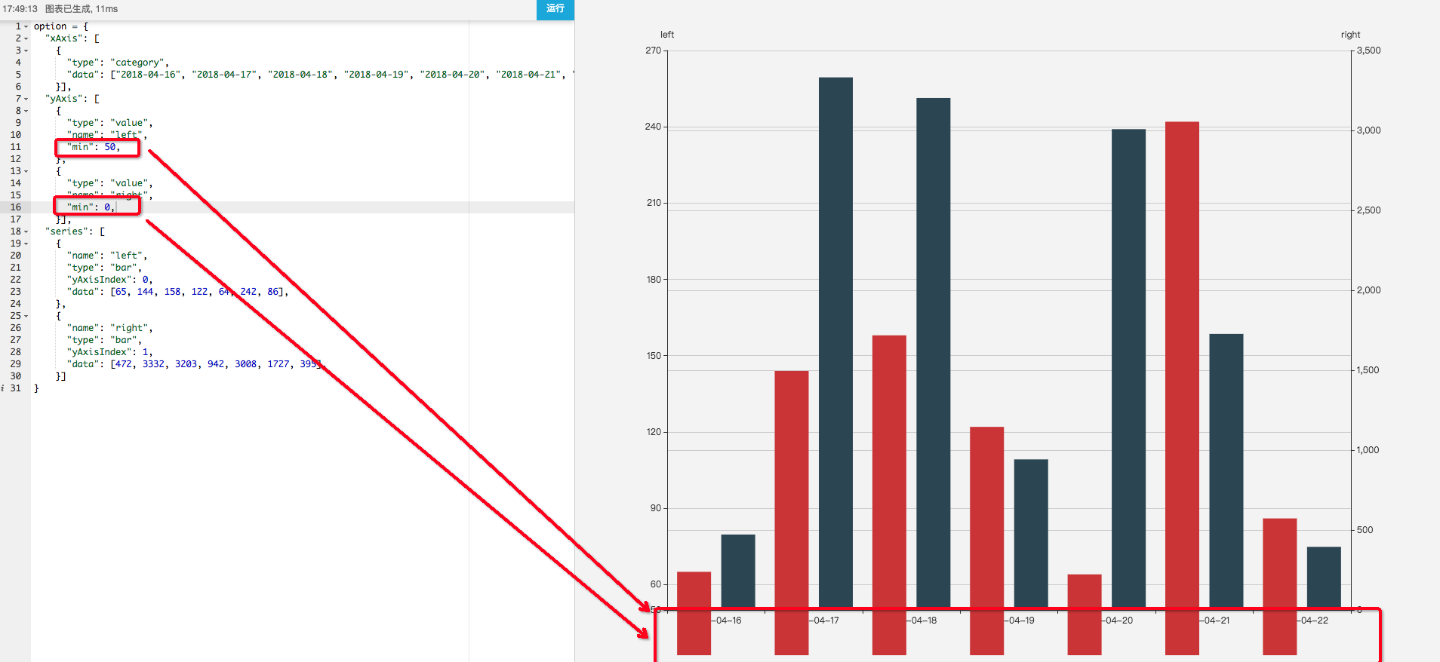This screenshot has width=1440, height=662.
Task: Click the red left bar for 04-20
Action: [1085, 614]
